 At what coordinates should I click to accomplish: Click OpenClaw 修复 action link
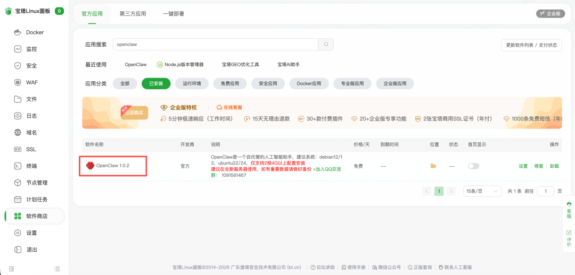(539, 166)
